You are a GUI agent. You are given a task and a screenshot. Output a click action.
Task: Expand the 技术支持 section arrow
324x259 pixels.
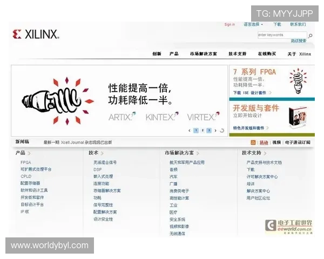[265, 153]
